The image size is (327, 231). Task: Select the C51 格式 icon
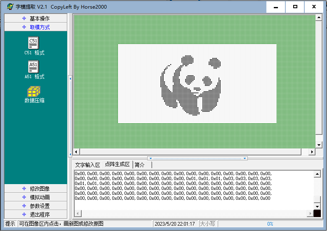pos(34,46)
